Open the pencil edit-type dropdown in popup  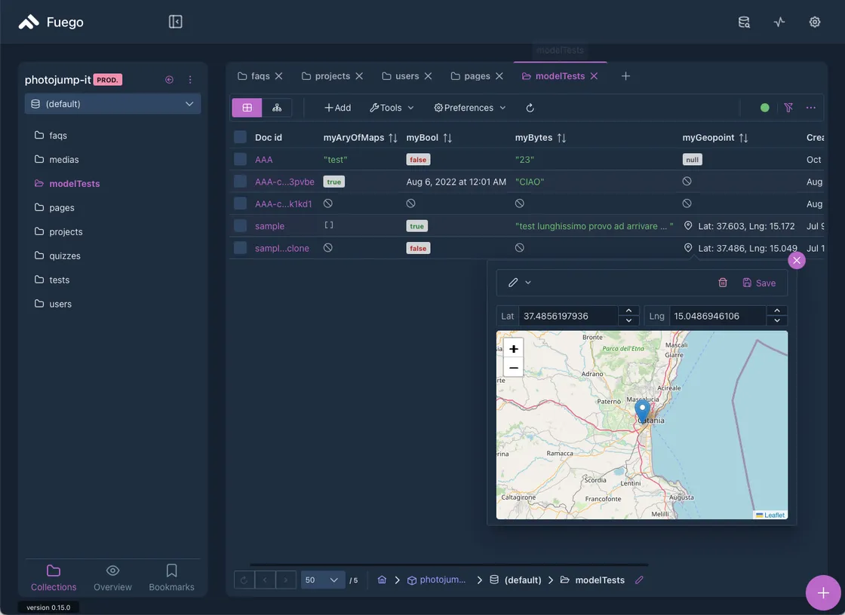[x=520, y=283]
